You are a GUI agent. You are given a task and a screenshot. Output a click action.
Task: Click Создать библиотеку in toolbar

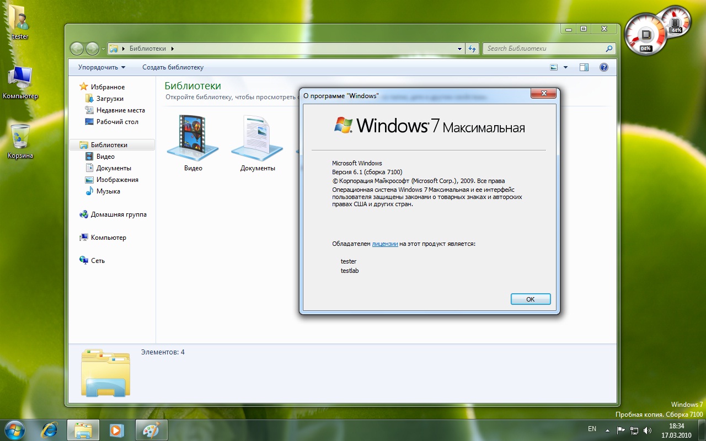pos(173,67)
